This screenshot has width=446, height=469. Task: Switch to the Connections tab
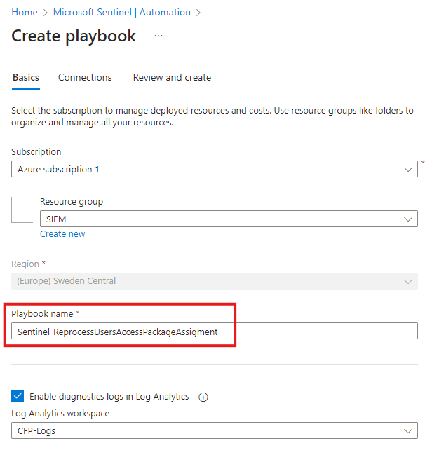[x=85, y=78]
